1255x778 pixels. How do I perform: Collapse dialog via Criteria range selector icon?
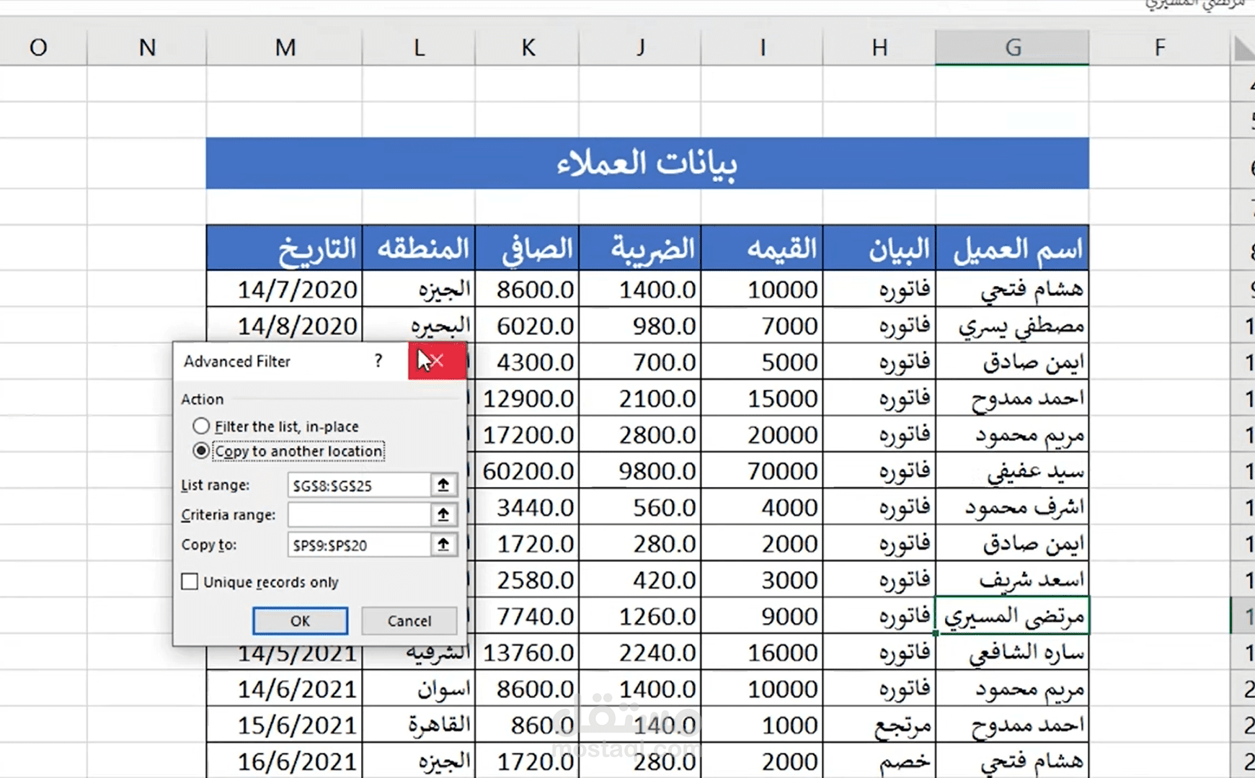coord(443,514)
